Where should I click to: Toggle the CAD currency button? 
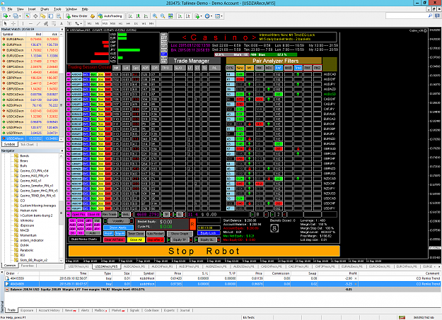[81, 225]
